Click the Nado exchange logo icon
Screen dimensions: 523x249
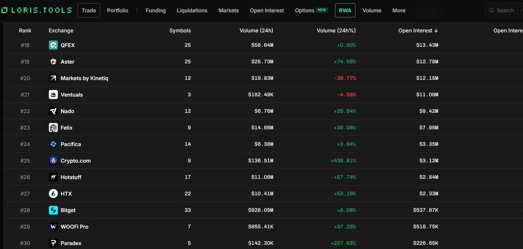click(x=53, y=111)
